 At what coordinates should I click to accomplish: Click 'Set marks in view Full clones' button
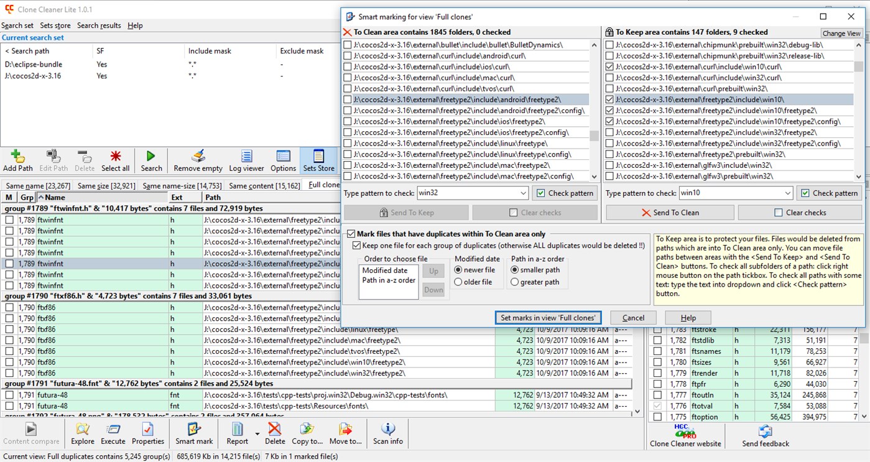pos(548,317)
